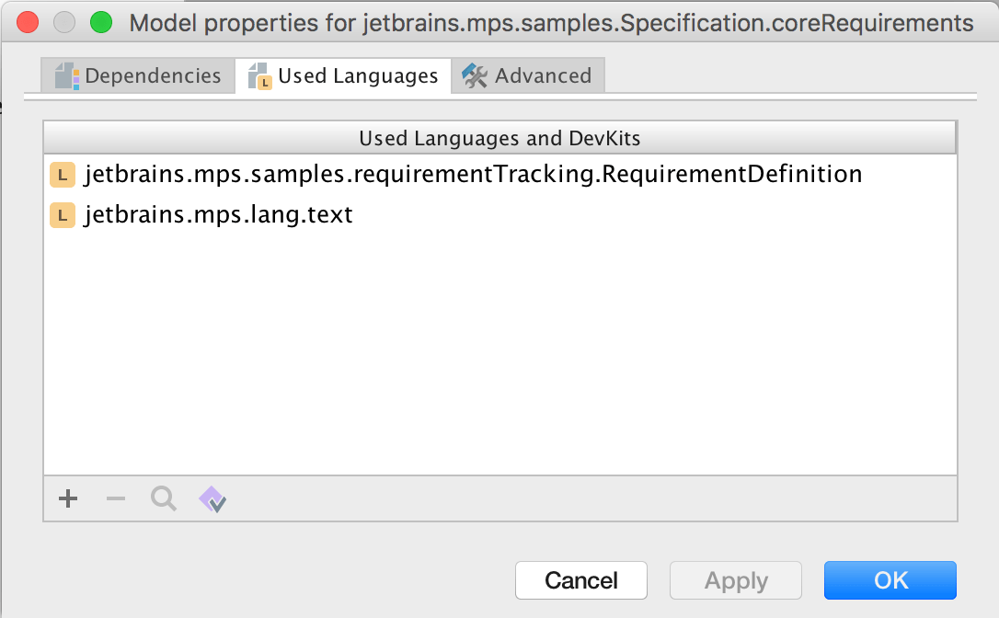Click the Used Languages and DevKits header

pos(499,139)
